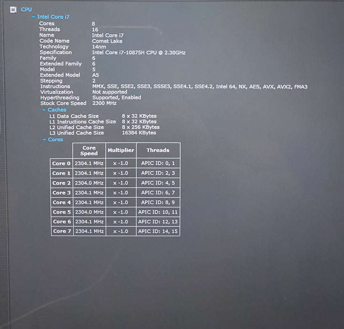
Task: Click L2 cache value 8 x 256 KBytes
Action: point(141,127)
